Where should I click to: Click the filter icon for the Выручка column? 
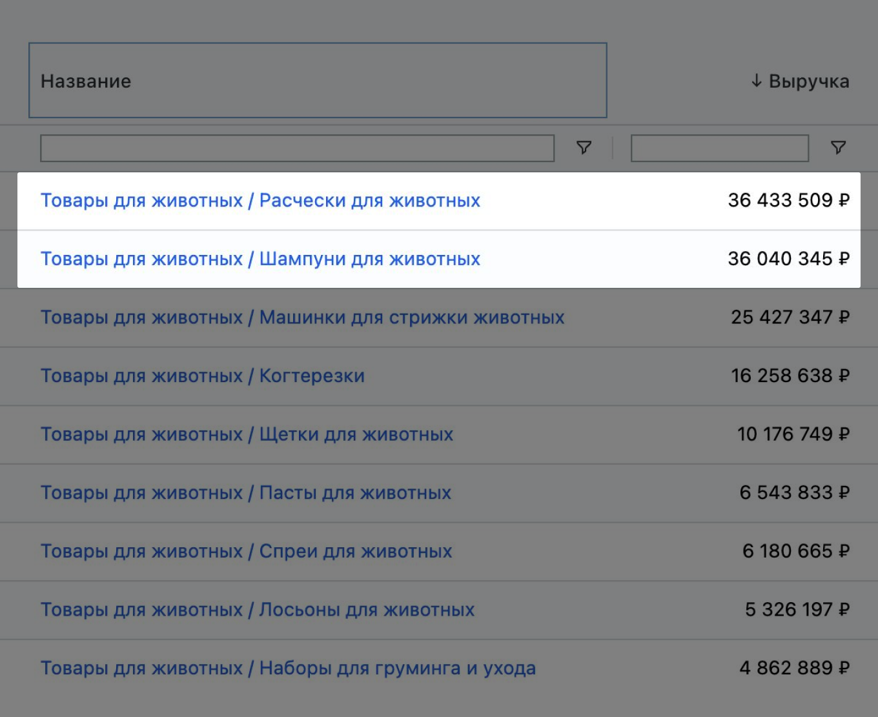point(838,148)
